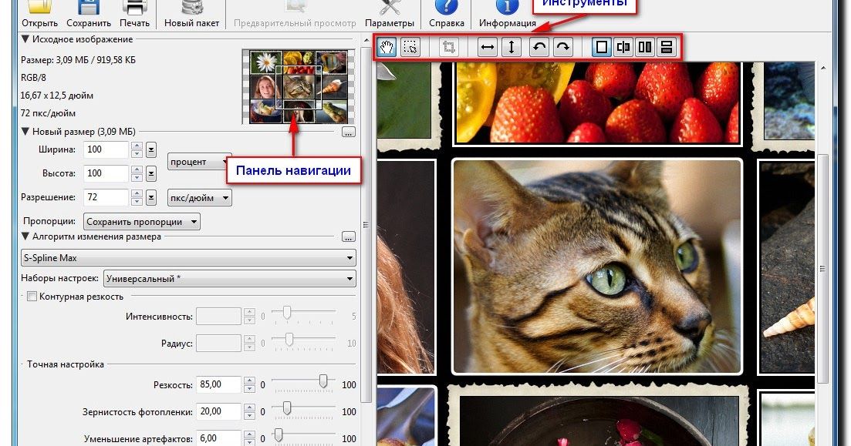The height and width of the screenshot is (446, 851).
Task: Click the navigation thumbnail of the collage
Action: coord(298,87)
